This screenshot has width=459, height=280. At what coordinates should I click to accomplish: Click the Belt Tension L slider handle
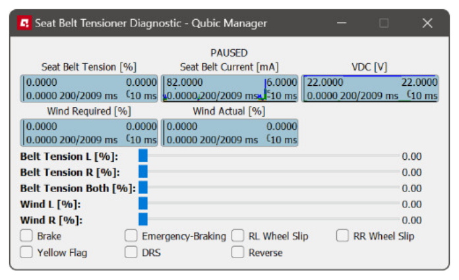pyautogui.click(x=143, y=157)
